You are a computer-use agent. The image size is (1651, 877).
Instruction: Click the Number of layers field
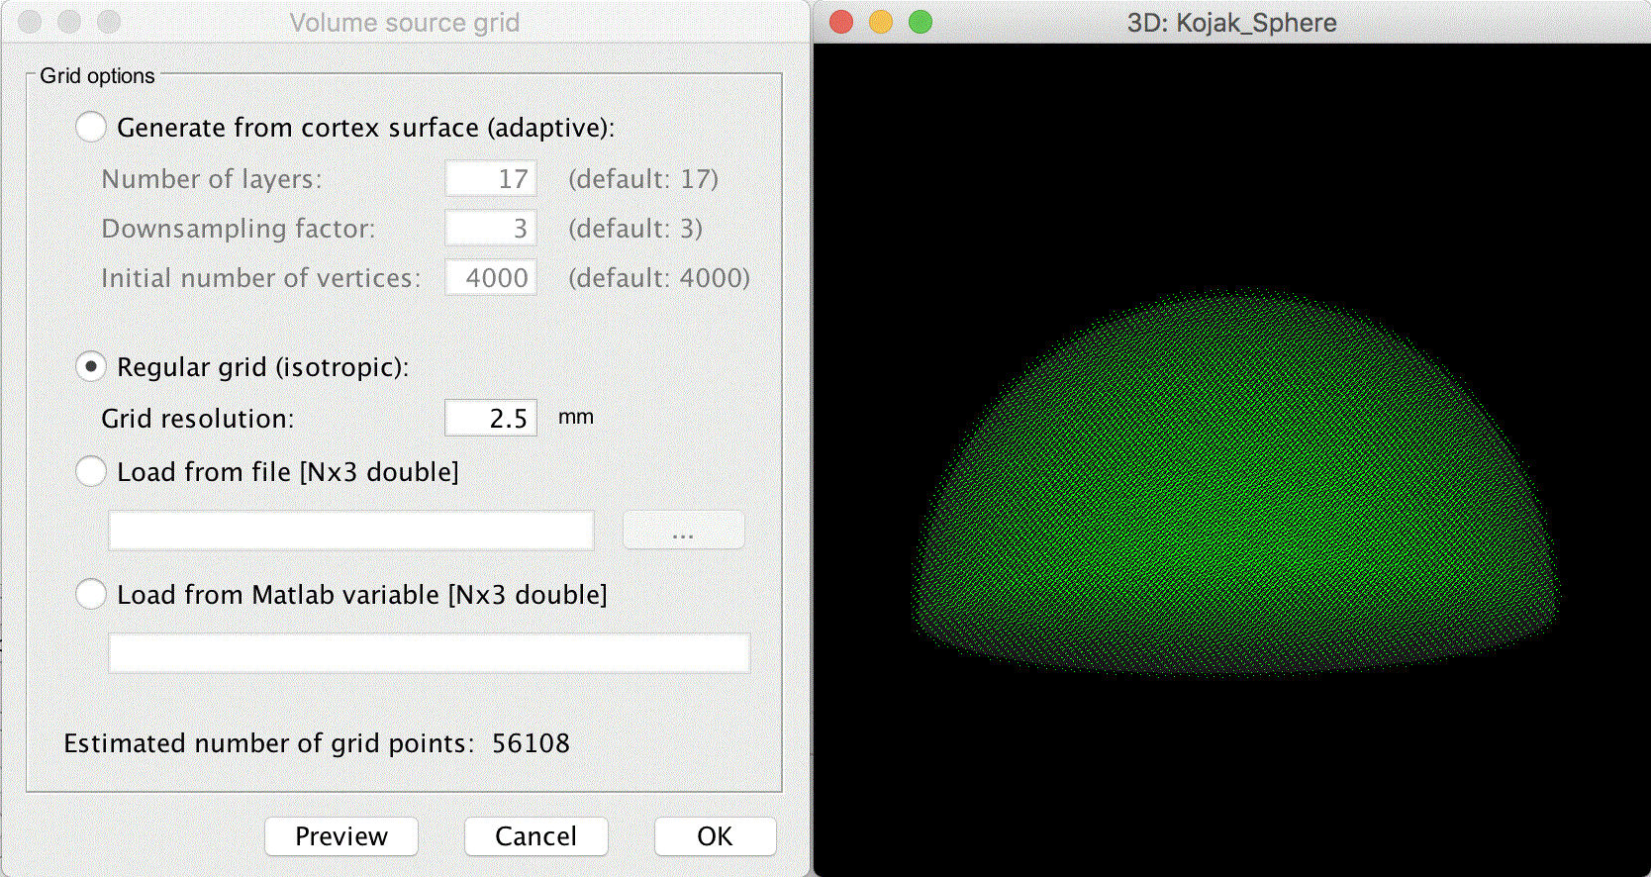(x=491, y=179)
